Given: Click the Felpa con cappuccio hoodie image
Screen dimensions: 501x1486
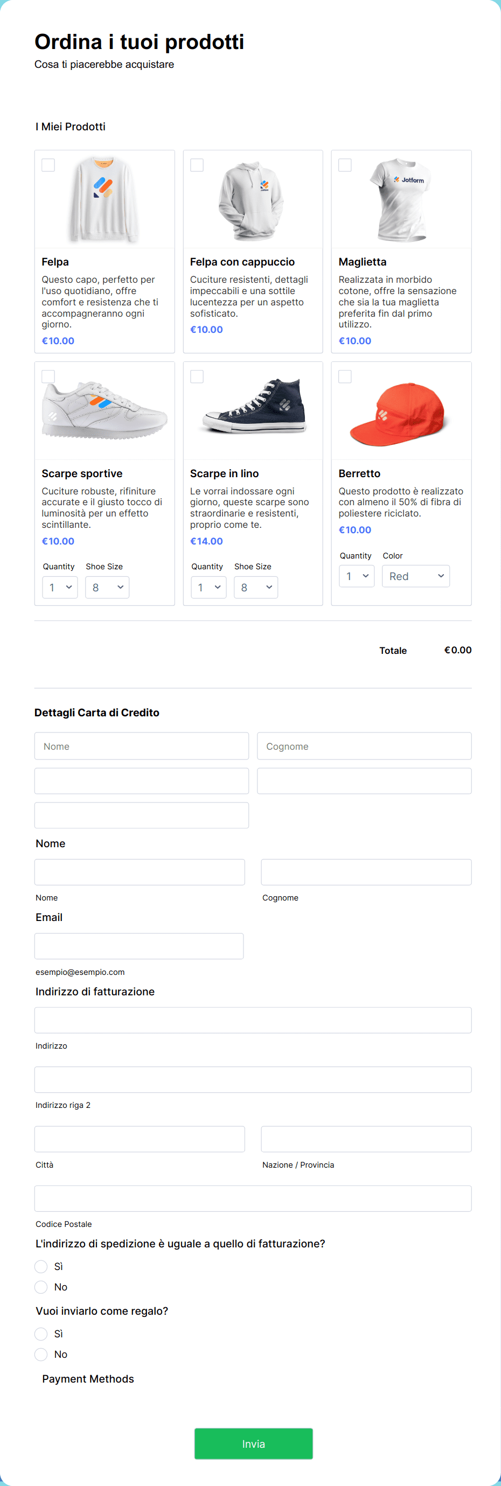Looking at the screenshot, I should tap(252, 201).
